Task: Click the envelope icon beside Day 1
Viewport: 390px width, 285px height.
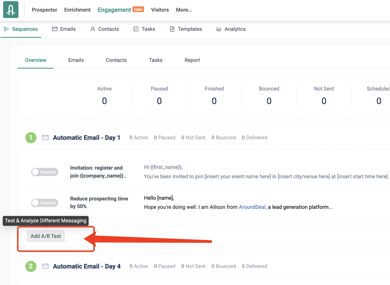Action: point(45,138)
